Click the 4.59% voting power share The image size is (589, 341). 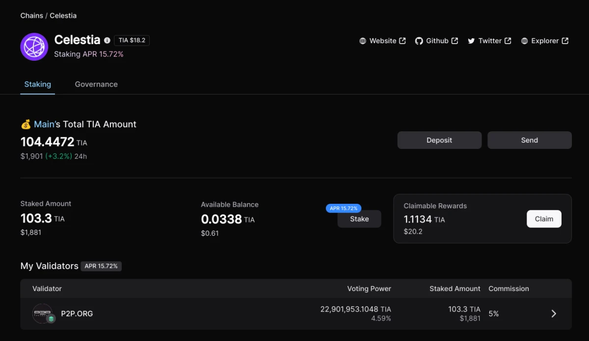(x=381, y=318)
